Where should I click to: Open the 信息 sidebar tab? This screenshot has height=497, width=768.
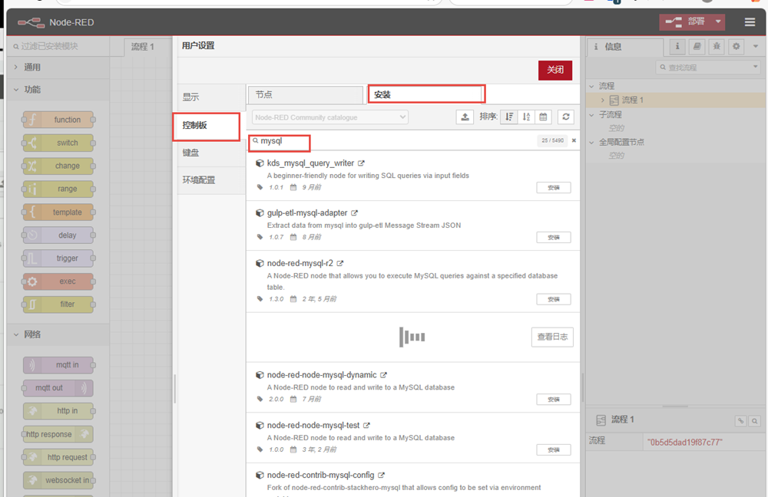coord(625,47)
